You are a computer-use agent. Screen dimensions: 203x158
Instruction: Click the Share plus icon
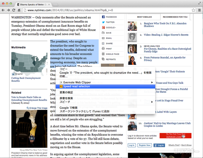click(x=103, y=43)
